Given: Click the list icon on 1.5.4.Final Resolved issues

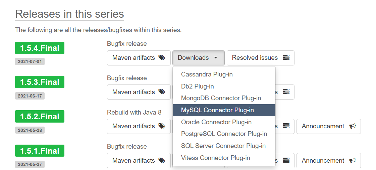Looking at the screenshot, I should click(x=286, y=57).
